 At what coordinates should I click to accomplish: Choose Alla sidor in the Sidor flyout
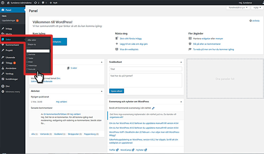(x=32, y=40)
